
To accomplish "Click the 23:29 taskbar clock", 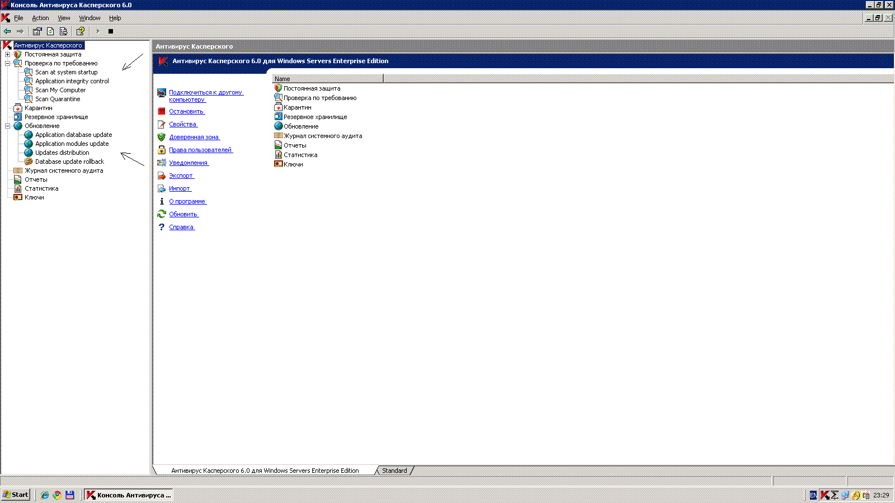I will point(881,495).
